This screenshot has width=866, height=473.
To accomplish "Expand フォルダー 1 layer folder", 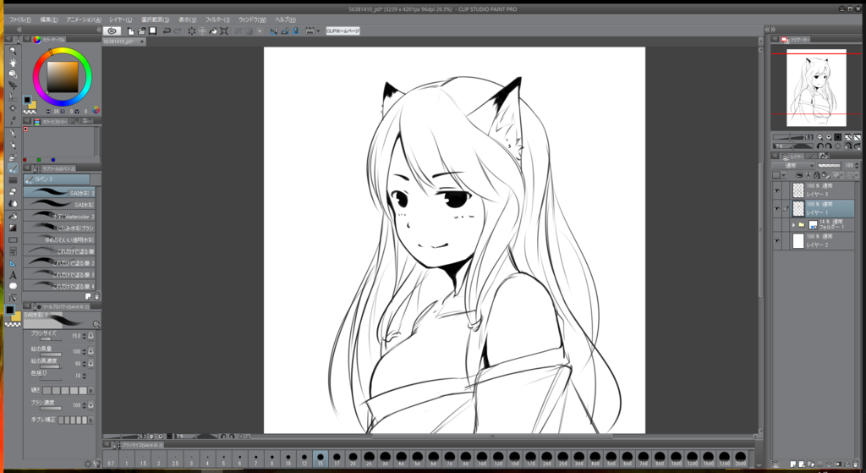I will [793, 225].
